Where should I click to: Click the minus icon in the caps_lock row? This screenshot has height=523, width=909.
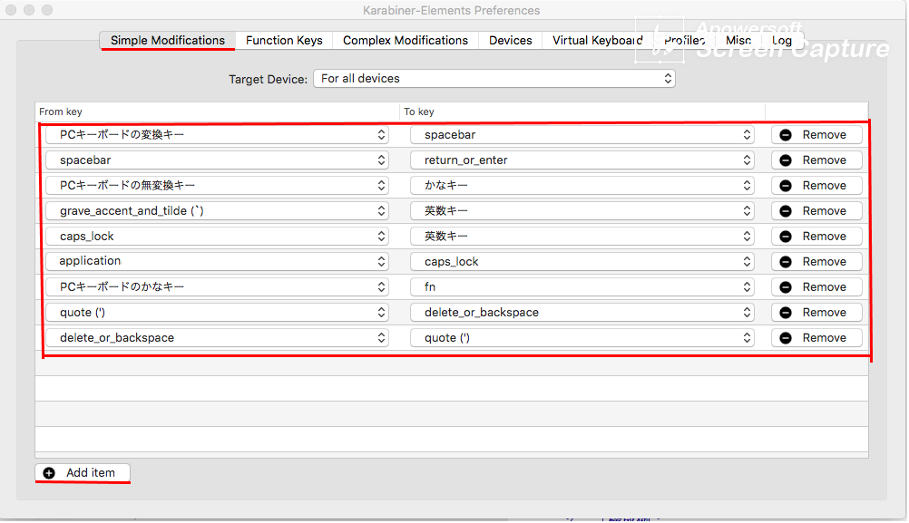click(786, 237)
